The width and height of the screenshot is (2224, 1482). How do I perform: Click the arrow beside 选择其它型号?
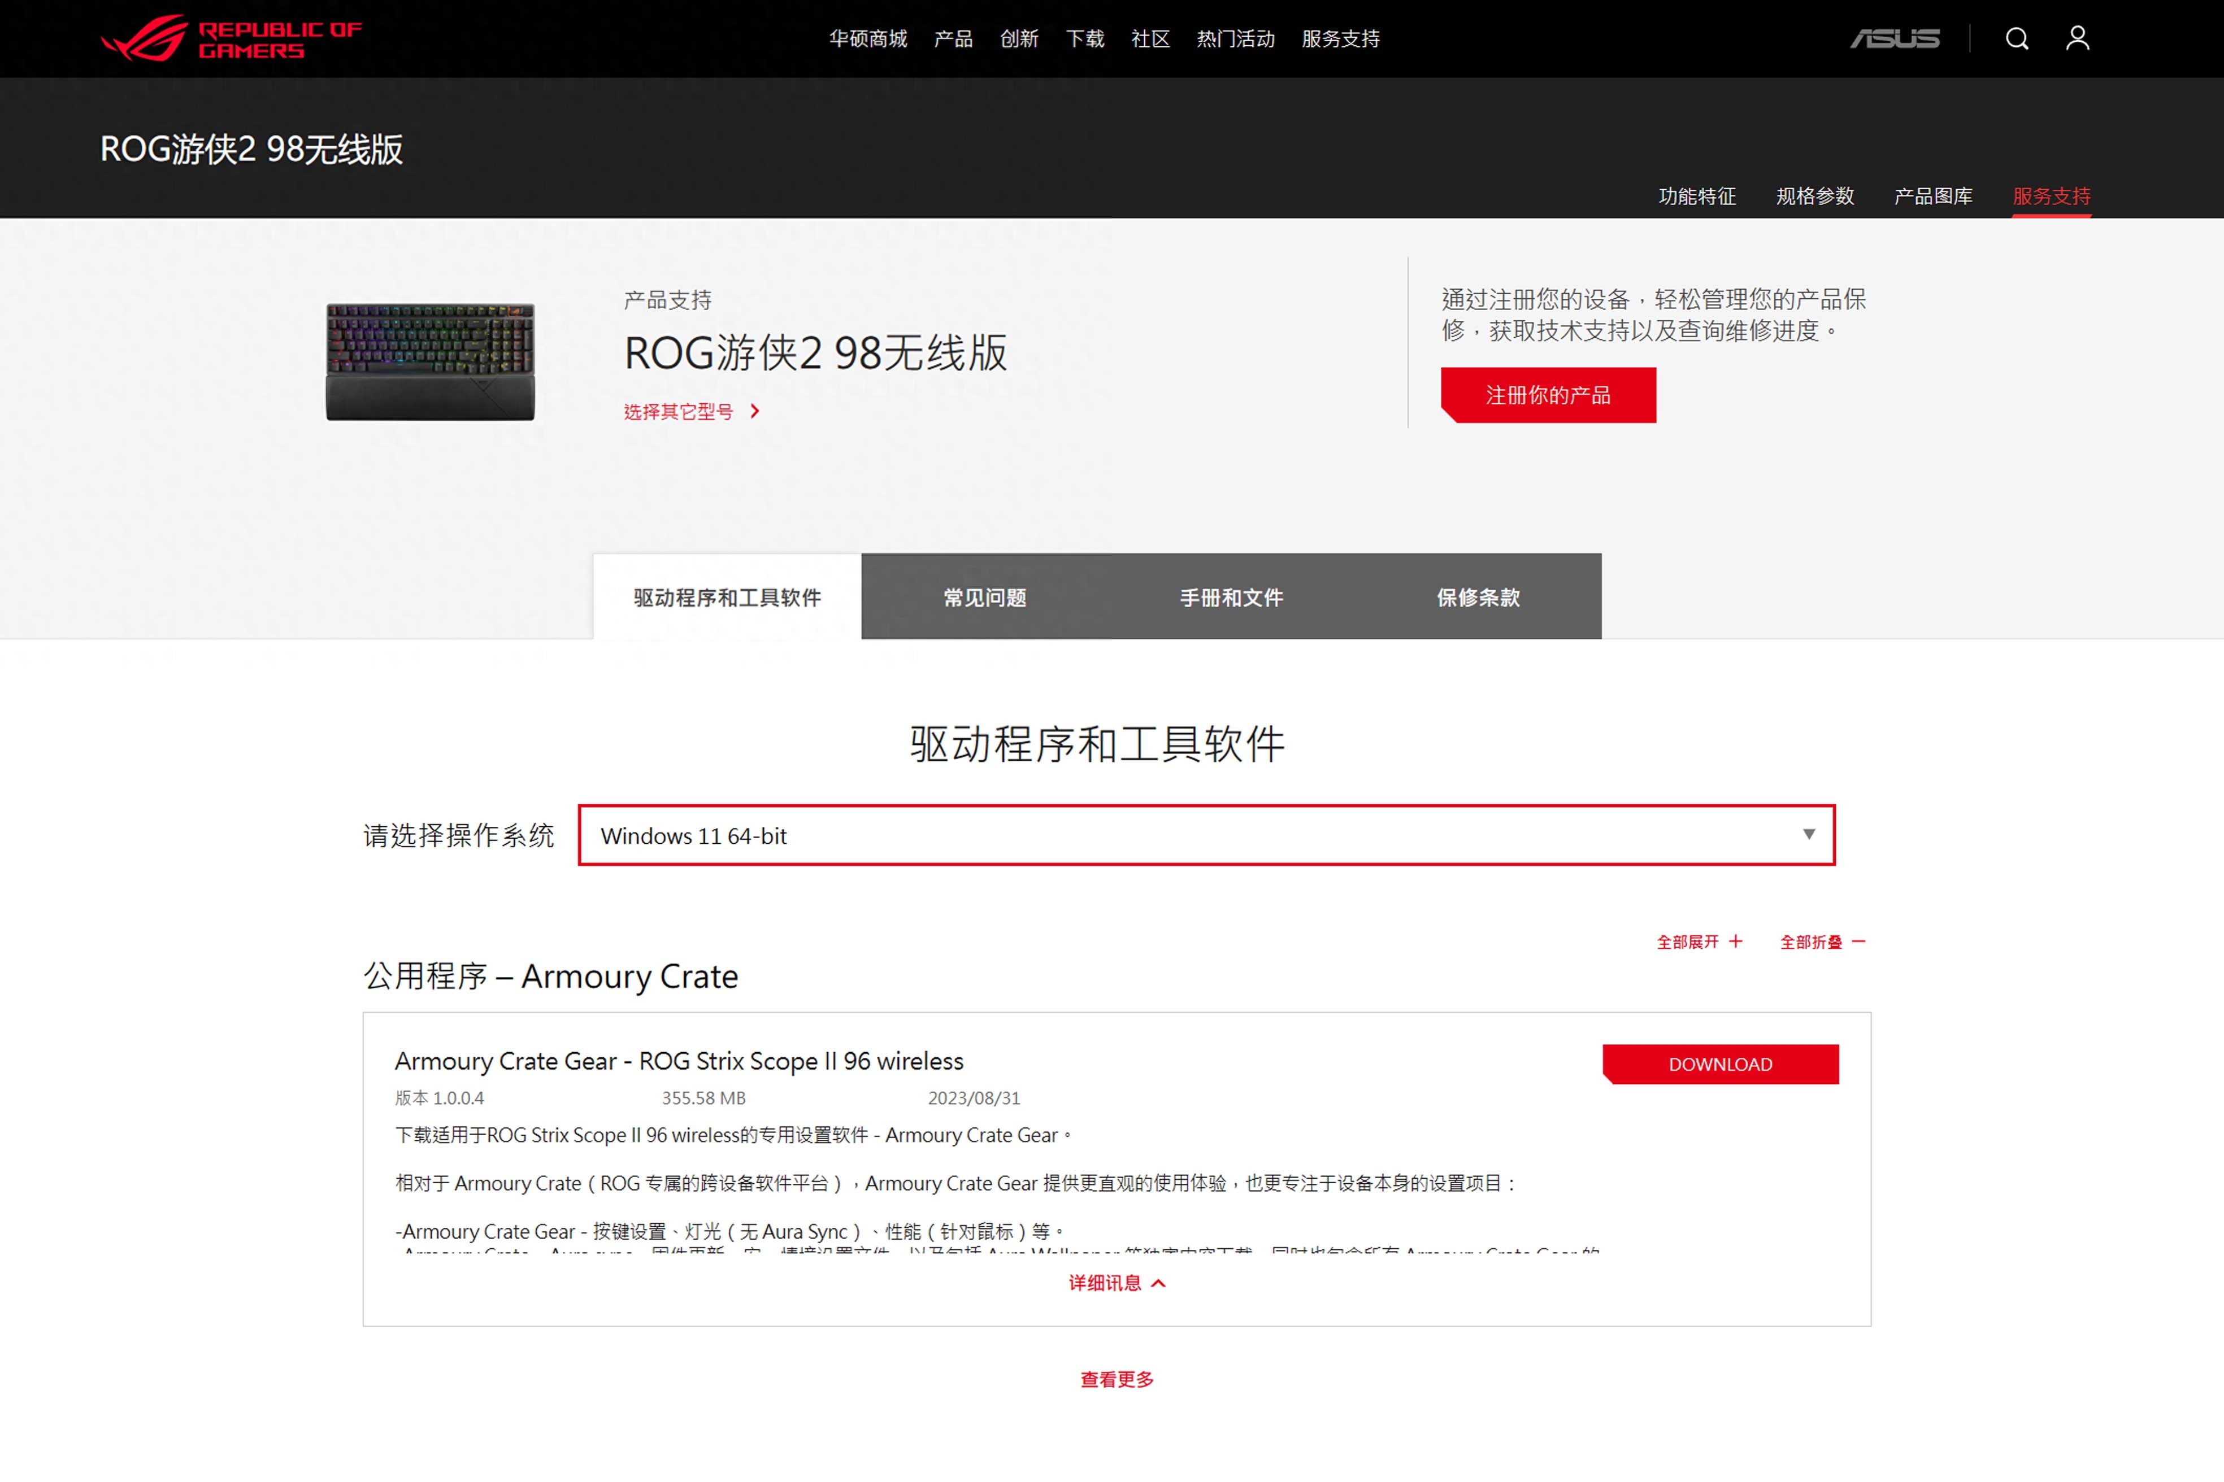(754, 411)
